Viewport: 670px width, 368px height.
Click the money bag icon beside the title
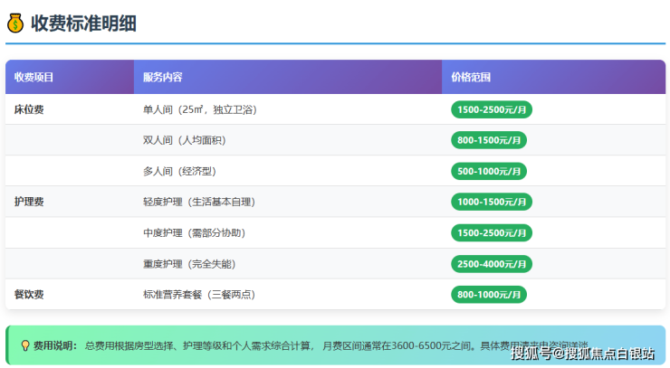pos(15,24)
